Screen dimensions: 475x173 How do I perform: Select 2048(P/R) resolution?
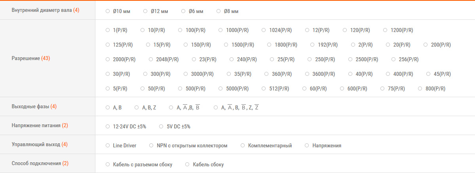click(151, 60)
